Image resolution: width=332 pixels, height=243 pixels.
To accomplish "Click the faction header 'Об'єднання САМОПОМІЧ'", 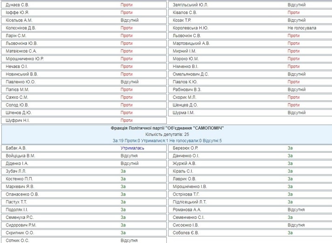I will (168, 127).
